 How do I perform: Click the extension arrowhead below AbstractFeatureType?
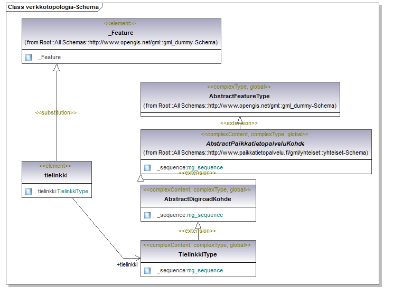click(x=240, y=120)
